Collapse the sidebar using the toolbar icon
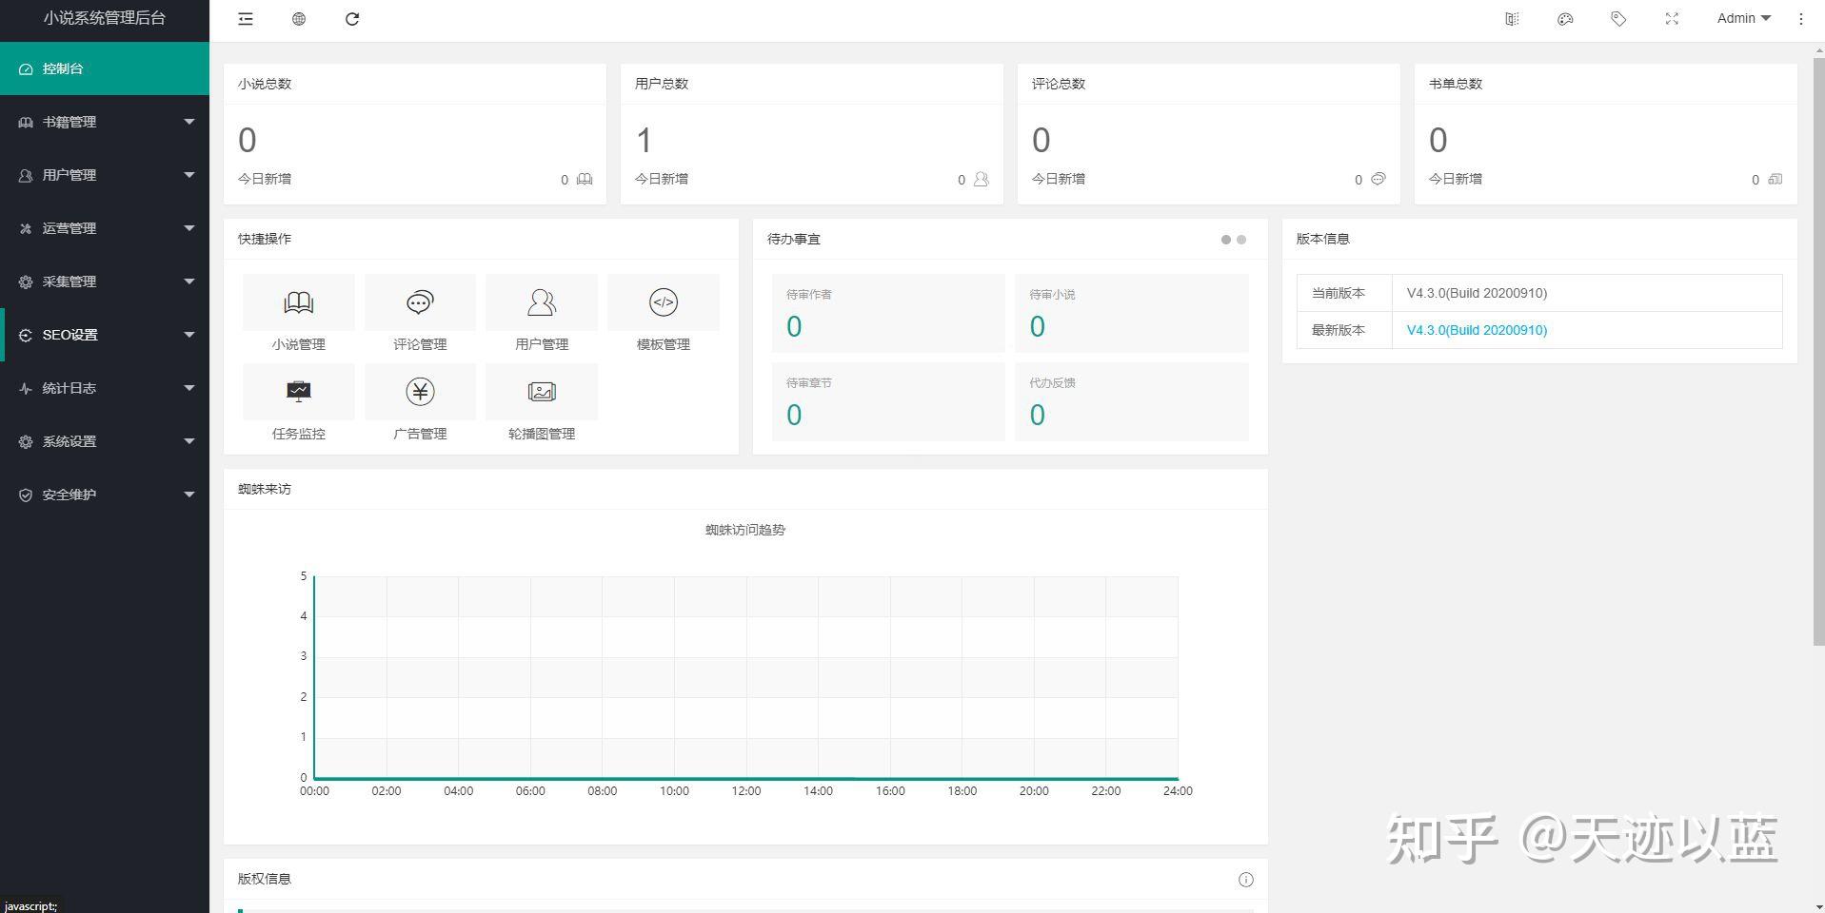This screenshot has width=1825, height=913. pos(245,19)
